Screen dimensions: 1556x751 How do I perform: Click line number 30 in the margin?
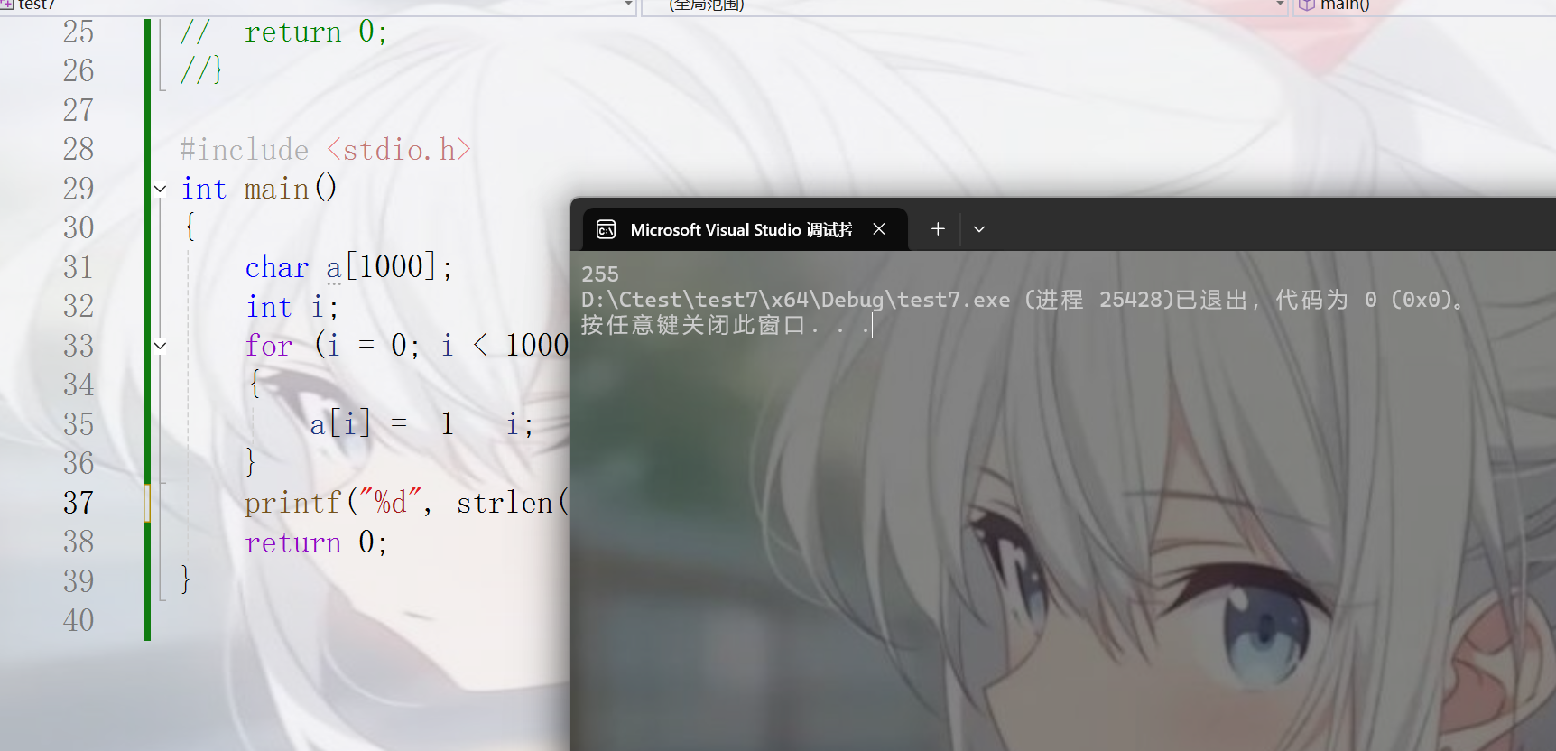point(79,227)
